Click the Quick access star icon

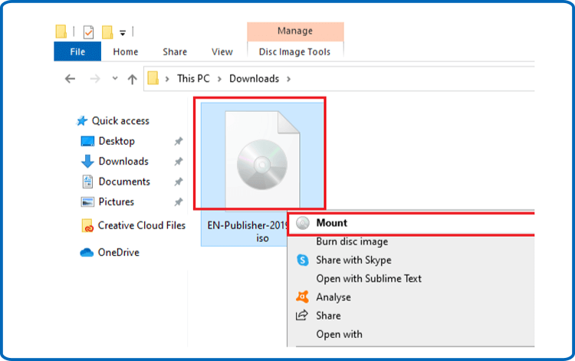tap(82, 121)
